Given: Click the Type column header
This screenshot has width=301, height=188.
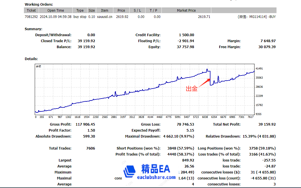Looking at the screenshot, I should [80, 11].
